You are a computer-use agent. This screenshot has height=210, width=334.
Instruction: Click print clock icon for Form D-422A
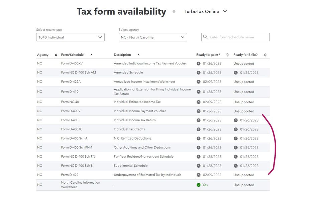pos(199,82)
